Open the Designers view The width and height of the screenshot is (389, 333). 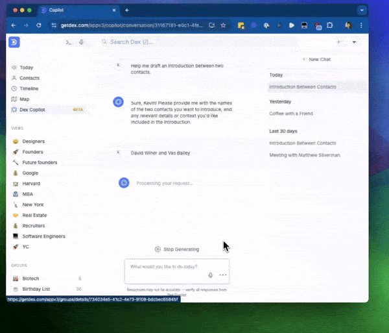pyautogui.click(x=33, y=142)
